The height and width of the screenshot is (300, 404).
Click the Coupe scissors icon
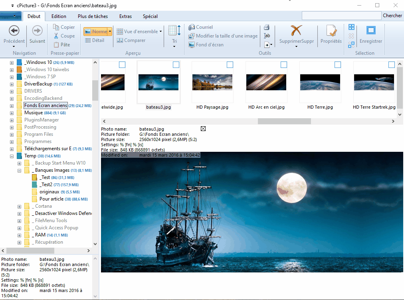(x=56, y=36)
